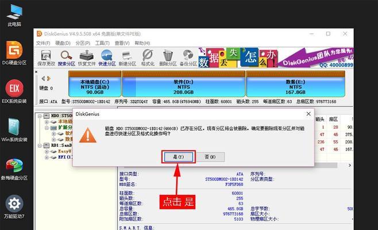Select RD1:SanDisk disk in tree
The width and height of the screenshot is (378, 230).
pos(61,145)
